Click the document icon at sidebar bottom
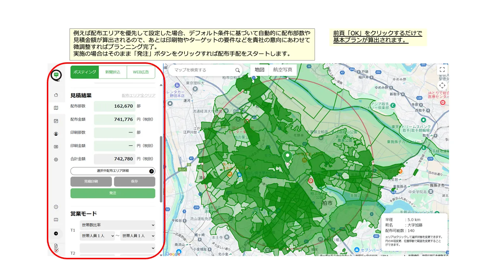 pos(56,246)
